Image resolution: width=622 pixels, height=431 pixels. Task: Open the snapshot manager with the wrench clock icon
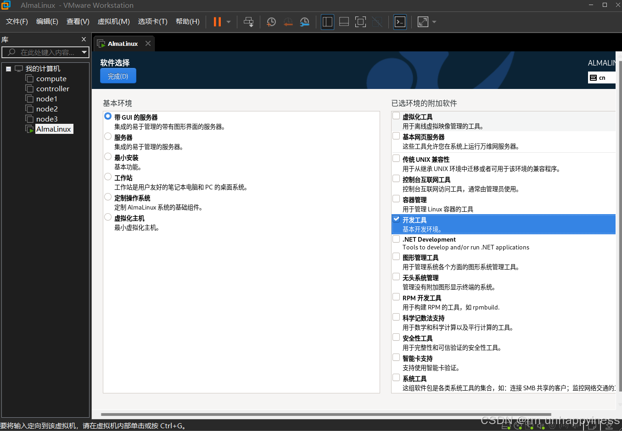[304, 22]
